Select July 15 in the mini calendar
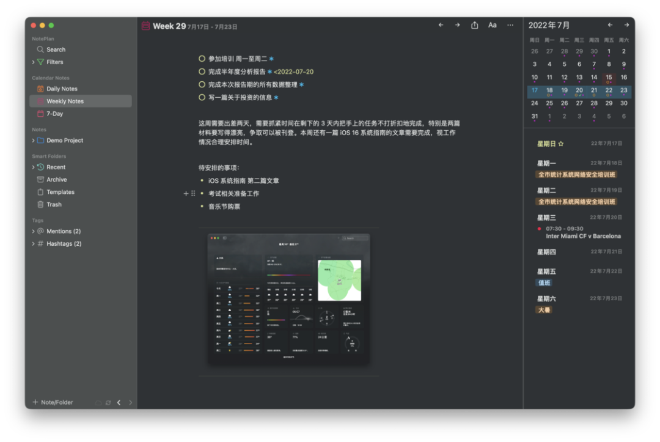Viewport: 660px width, 442px height. tap(609, 78)
